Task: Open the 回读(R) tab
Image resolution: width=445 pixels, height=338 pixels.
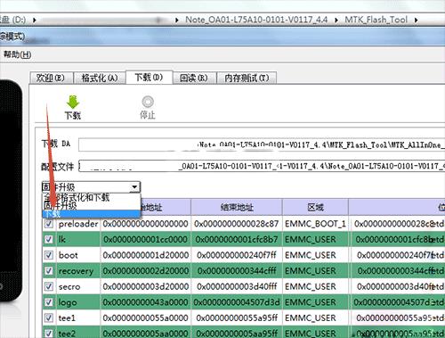Action: 194,78
